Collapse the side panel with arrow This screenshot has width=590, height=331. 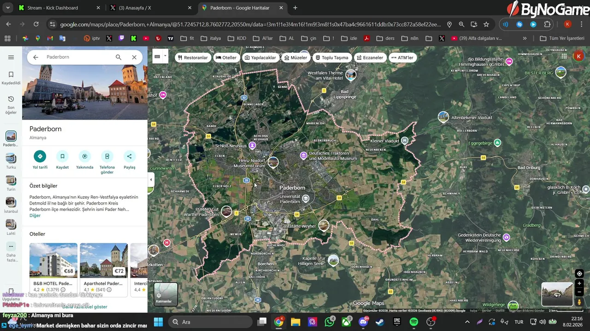point(151,180)
